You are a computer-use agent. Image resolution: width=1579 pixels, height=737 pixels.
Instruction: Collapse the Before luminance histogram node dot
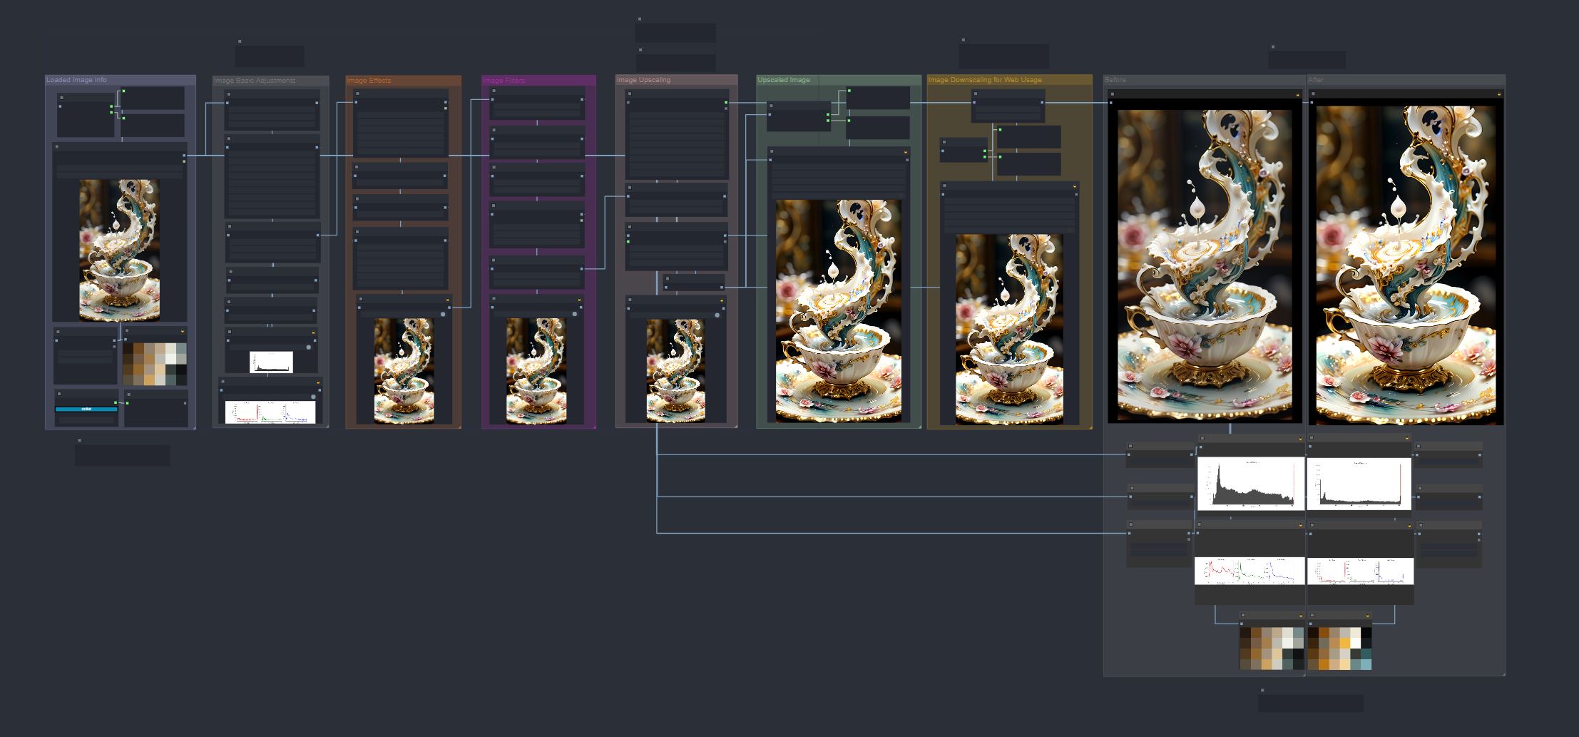click(1202, 439)
